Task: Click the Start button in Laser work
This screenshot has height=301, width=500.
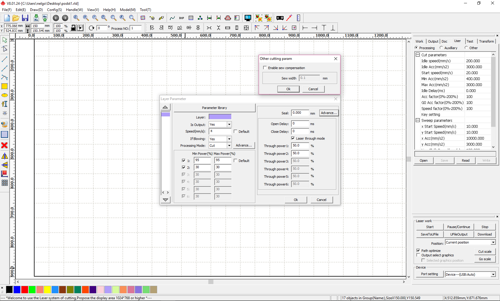Action: click(430, 227)
